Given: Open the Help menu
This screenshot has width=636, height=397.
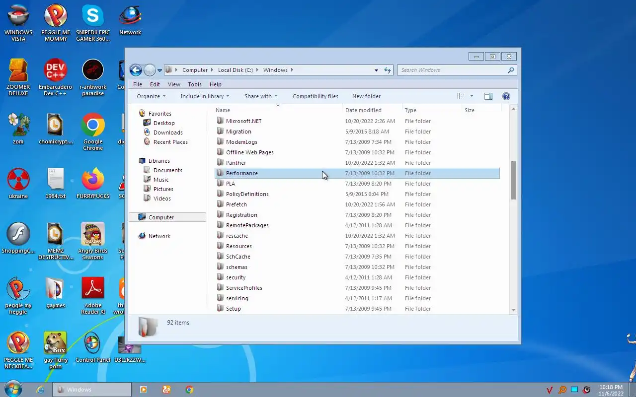Looking at the screenshot, I should tap(215, 84).
